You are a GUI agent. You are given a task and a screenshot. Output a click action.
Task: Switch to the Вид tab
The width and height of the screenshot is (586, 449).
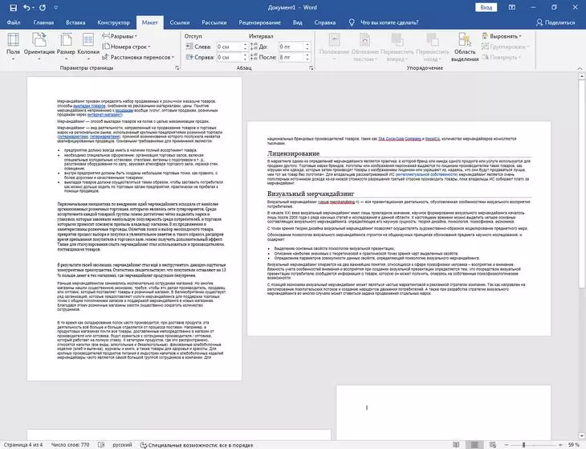[298, 22]
